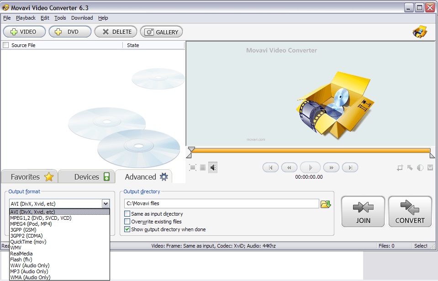Choose QuickTime (mov) output format
Viewport: 438px width, 281px height.
coord(28,242)
